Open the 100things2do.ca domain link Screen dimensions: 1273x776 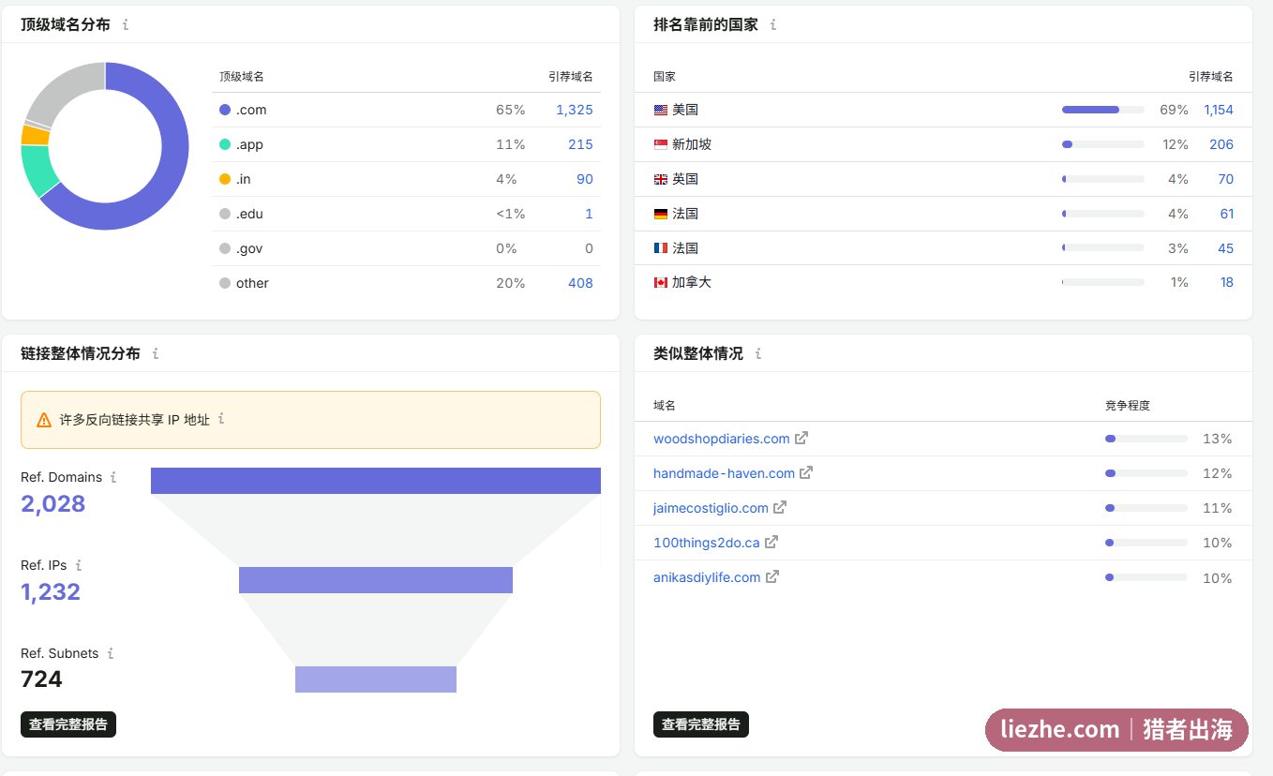click(707, 543)
